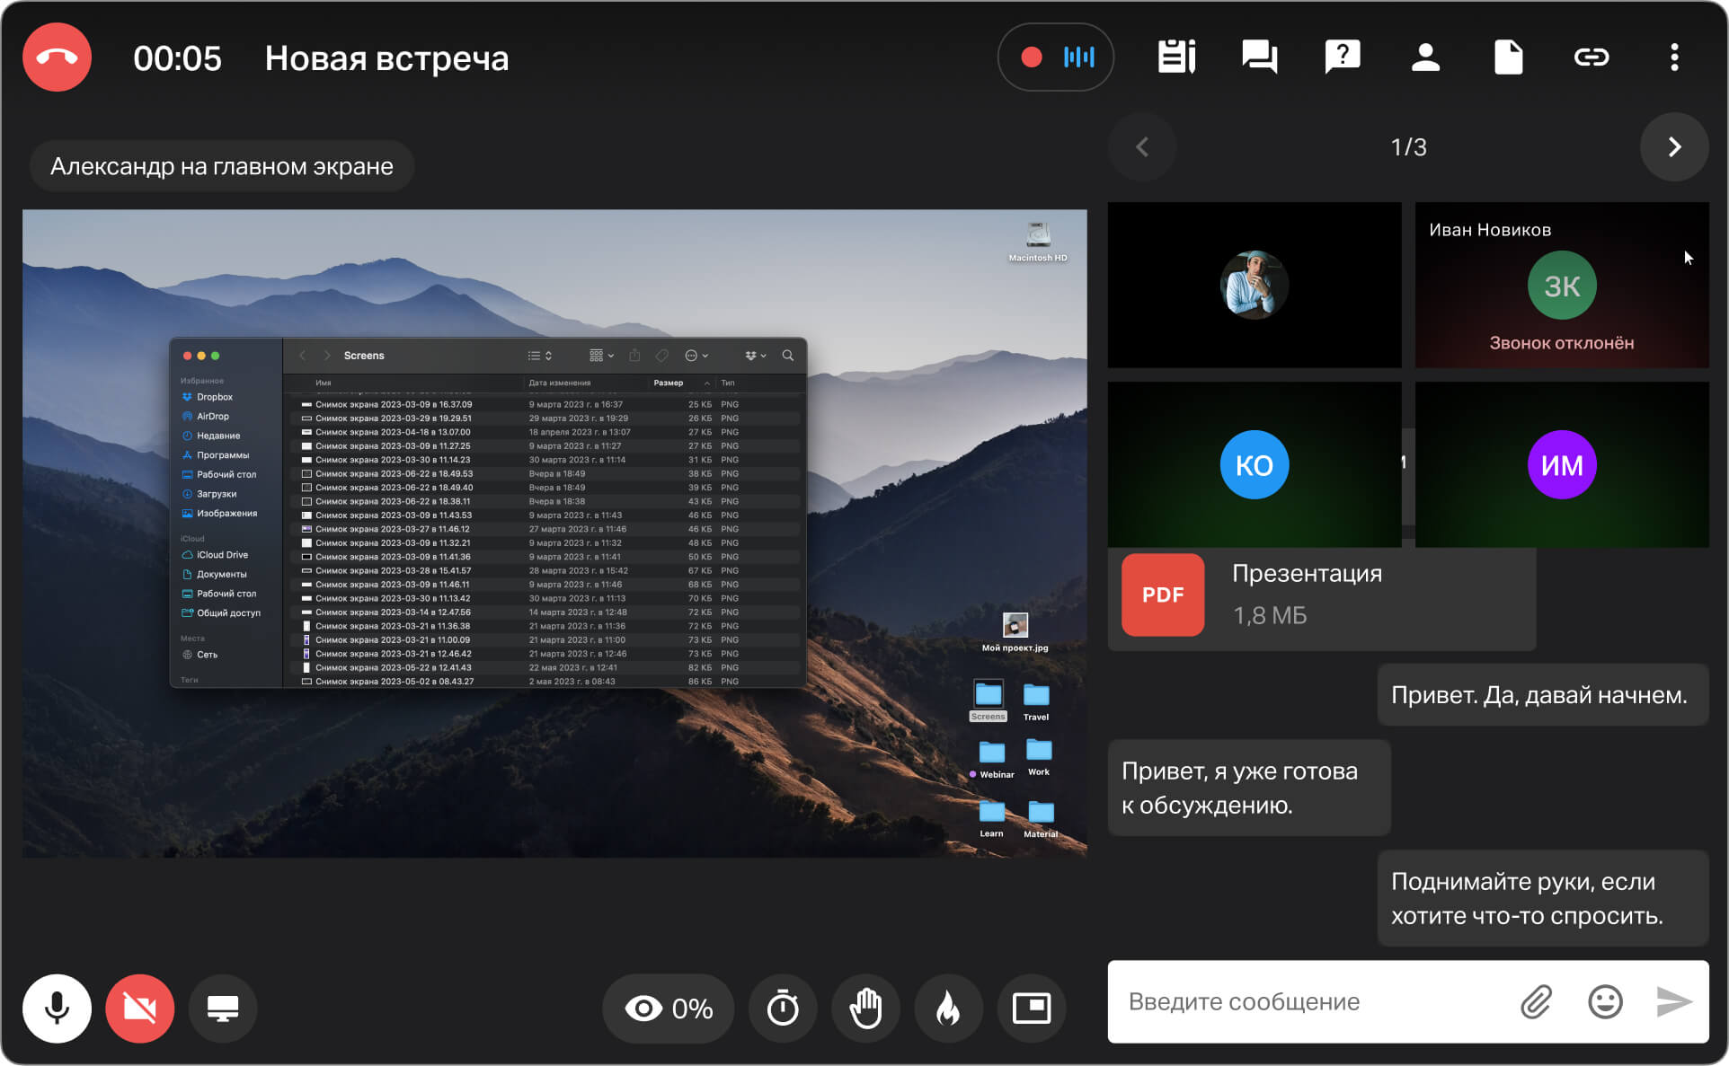Viewport: 1729px width, 1066px height.
Task: Select the ИМ participant avatar
Action: pyautogui.click(x=1562, y=464)
